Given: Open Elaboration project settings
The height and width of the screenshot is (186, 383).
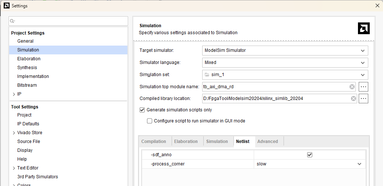Looking at the screenshot, I should pyautogui.click(x=29, y=59).
